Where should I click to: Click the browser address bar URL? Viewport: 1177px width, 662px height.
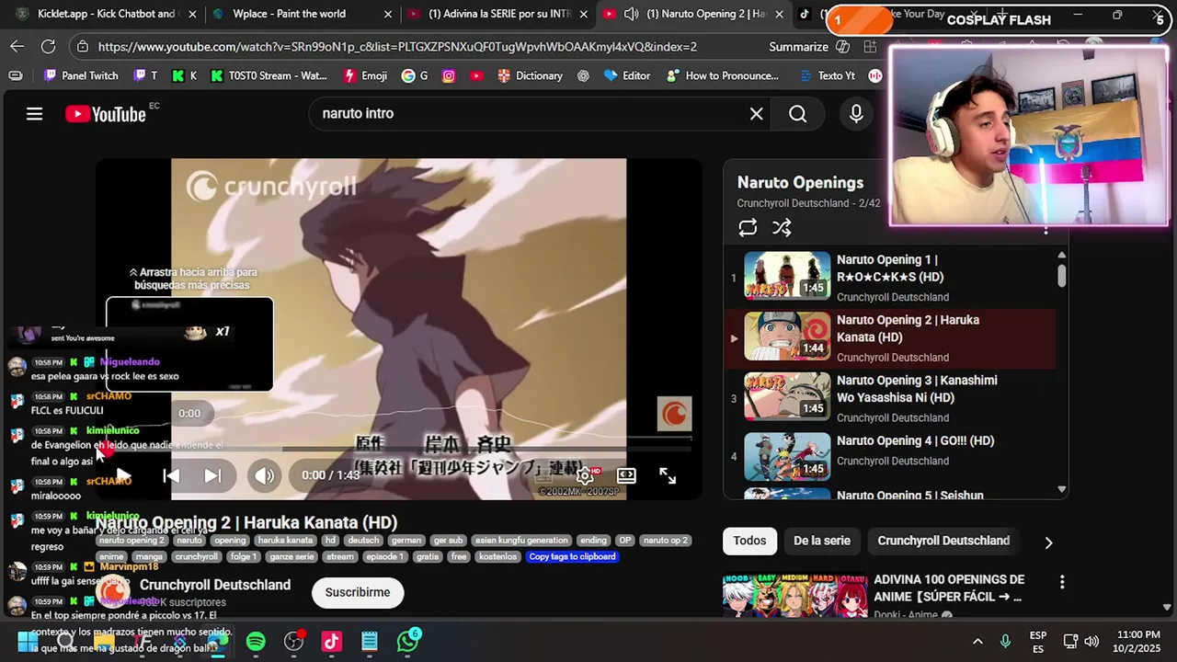pos(397,47)
